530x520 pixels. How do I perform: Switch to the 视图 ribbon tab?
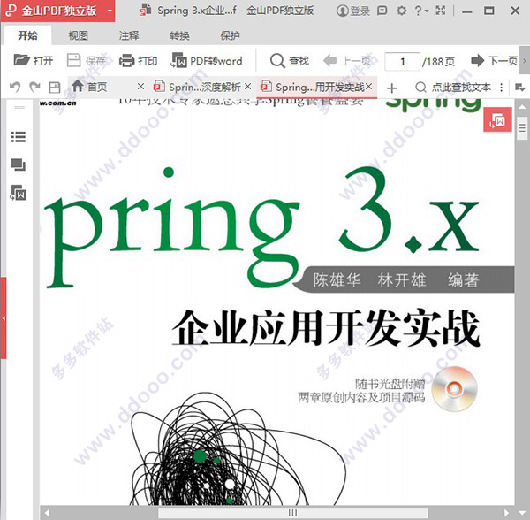pos(78,35)
